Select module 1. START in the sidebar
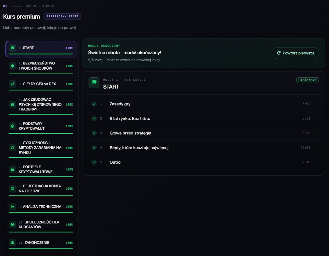This screenshot has width=329, height=256. 41,49
